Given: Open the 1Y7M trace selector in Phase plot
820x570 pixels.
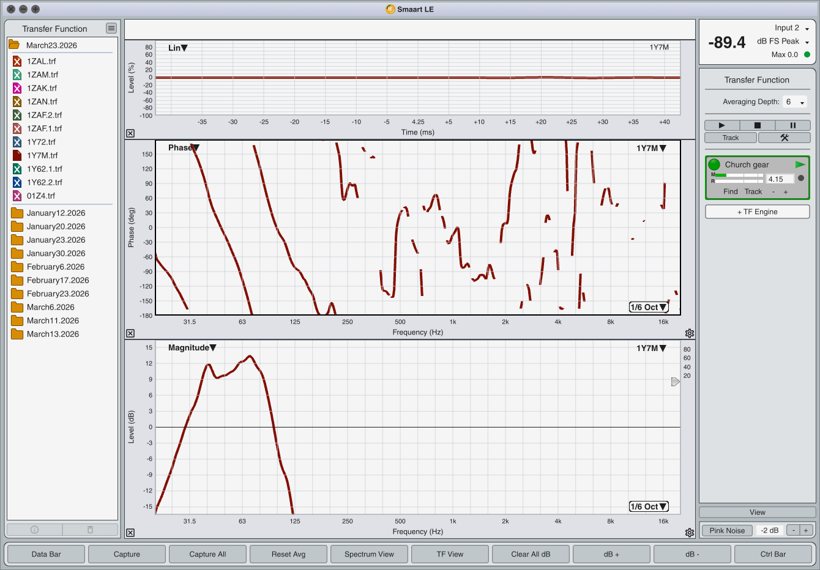Looking at the screenshot, I should tap(651, 148).
